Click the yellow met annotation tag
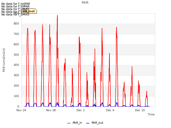The height and width of the screenshot is (128, 171). click(29, 11)
